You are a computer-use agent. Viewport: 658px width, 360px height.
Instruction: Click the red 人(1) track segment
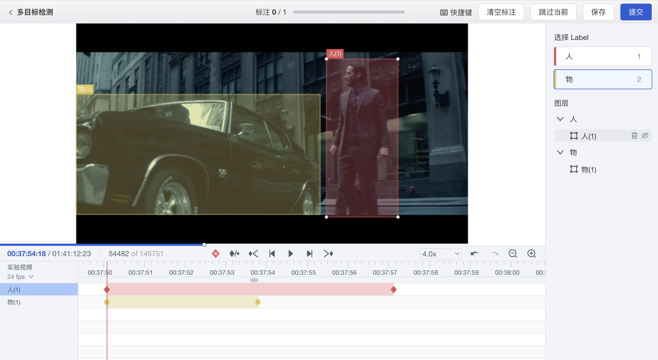pos(250,290)
